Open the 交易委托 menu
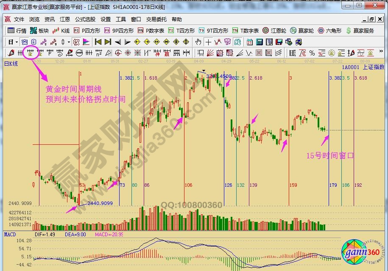 click(156, 19)
